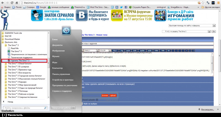Expand the shutdown options arrow
Viewport: 221px width, 117px height.
[73, 108]
